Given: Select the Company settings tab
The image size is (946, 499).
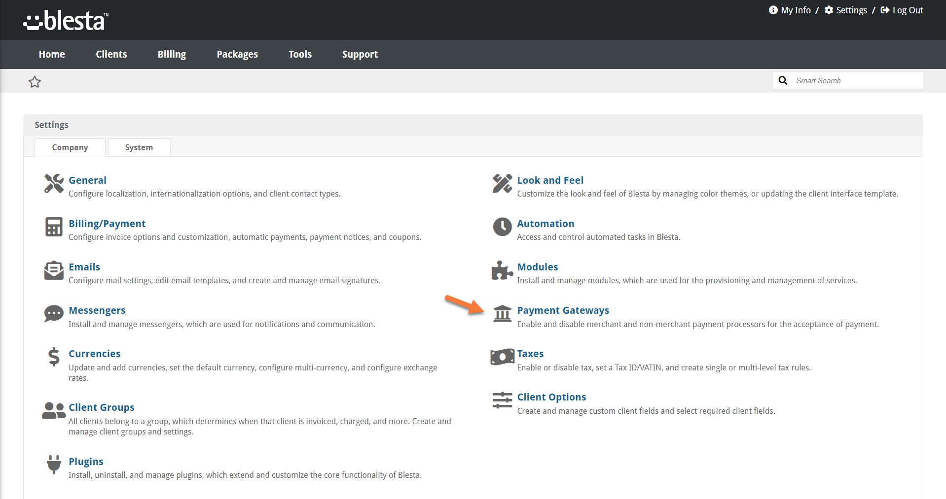Looking at the screenshot, I should [x=70, y=147].
